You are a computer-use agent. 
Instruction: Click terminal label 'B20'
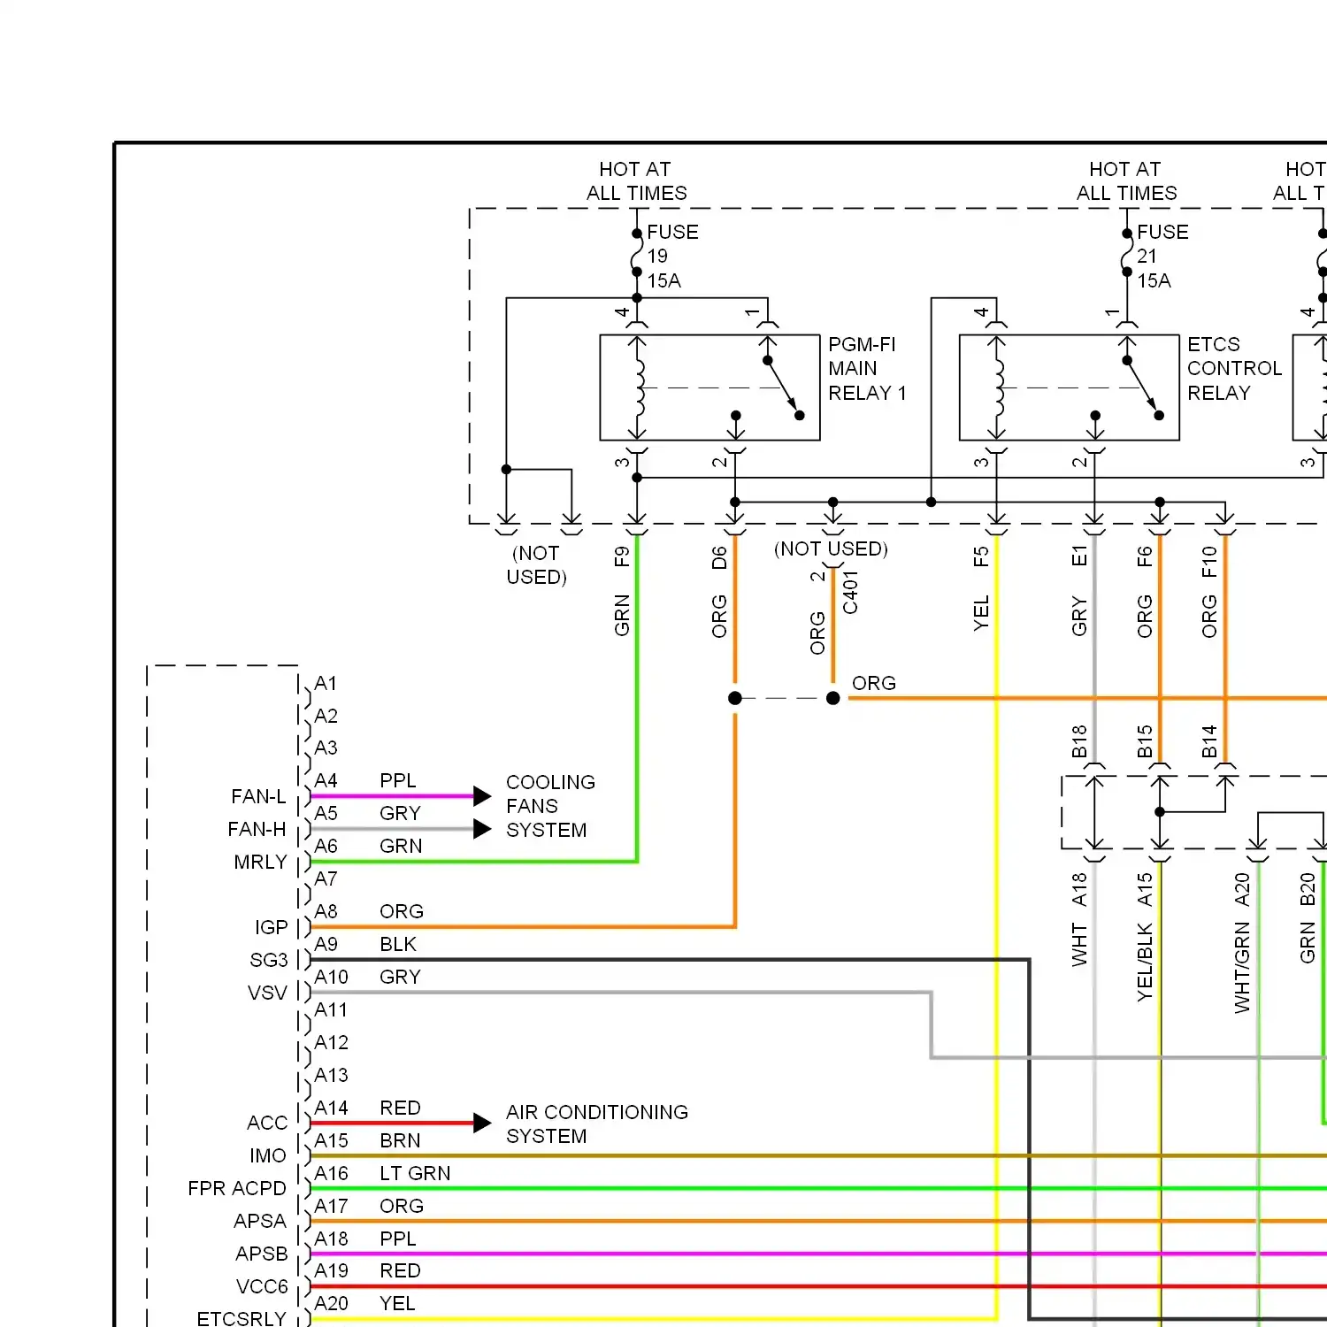tap(1308, 890)
